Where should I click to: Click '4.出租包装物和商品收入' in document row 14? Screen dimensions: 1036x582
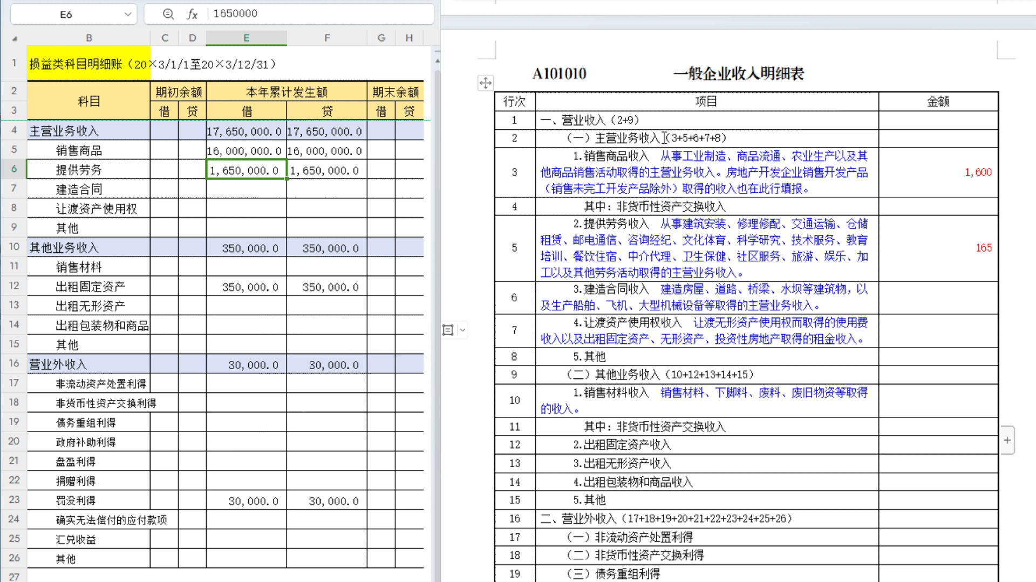(x=633, y=482)
